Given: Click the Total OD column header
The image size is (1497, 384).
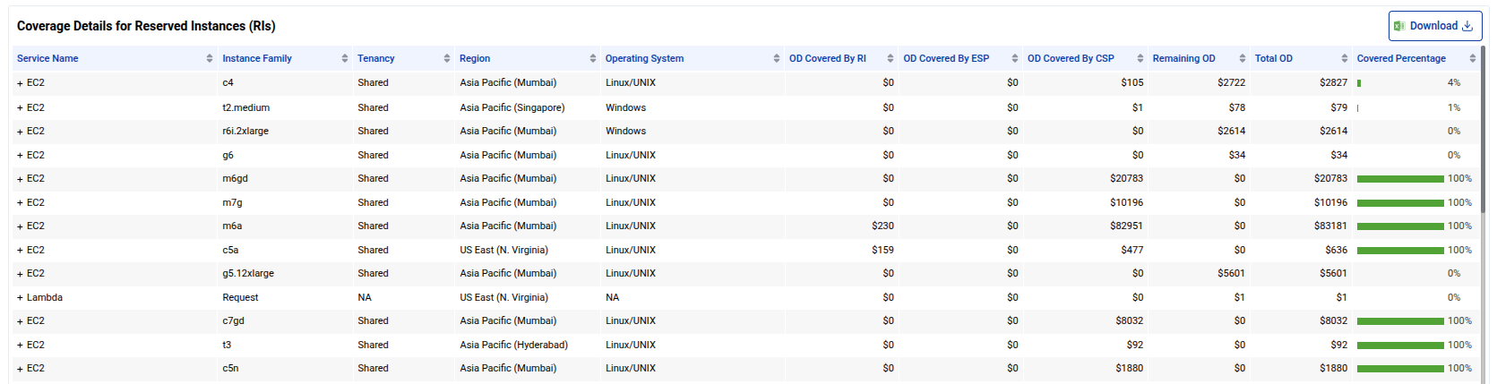Looking at the screenshot, I should pos(1273,58).
